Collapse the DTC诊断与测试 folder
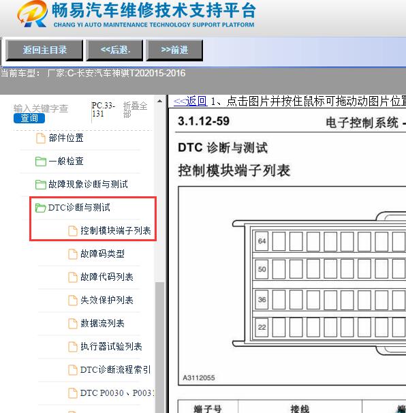The image size is (406, 413). coord(79,208)
